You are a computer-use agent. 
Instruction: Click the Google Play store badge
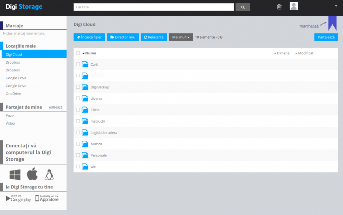(18, 198)
